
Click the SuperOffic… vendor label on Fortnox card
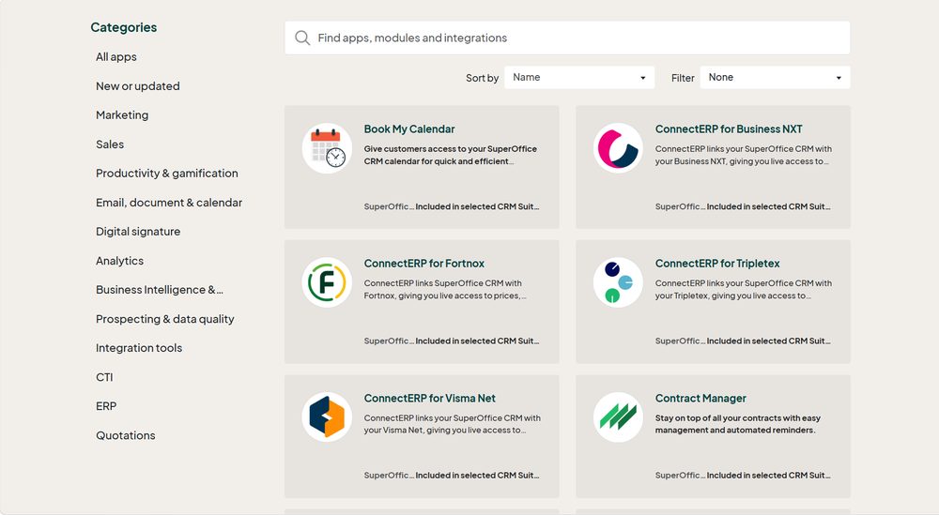(x=389, y=341)
